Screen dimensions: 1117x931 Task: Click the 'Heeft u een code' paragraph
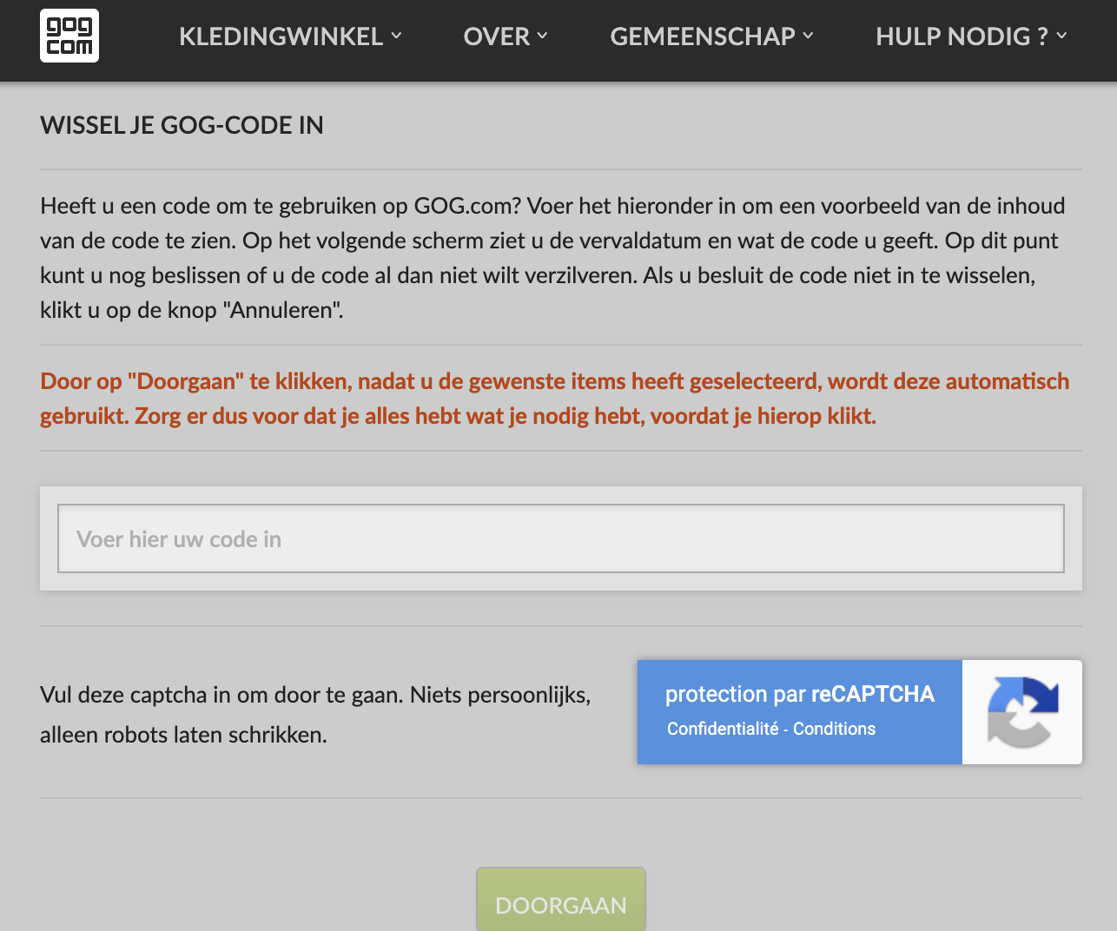pos(552,258)
